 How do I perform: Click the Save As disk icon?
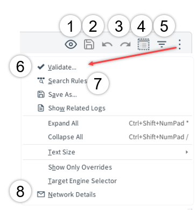(x=41, y=94)
